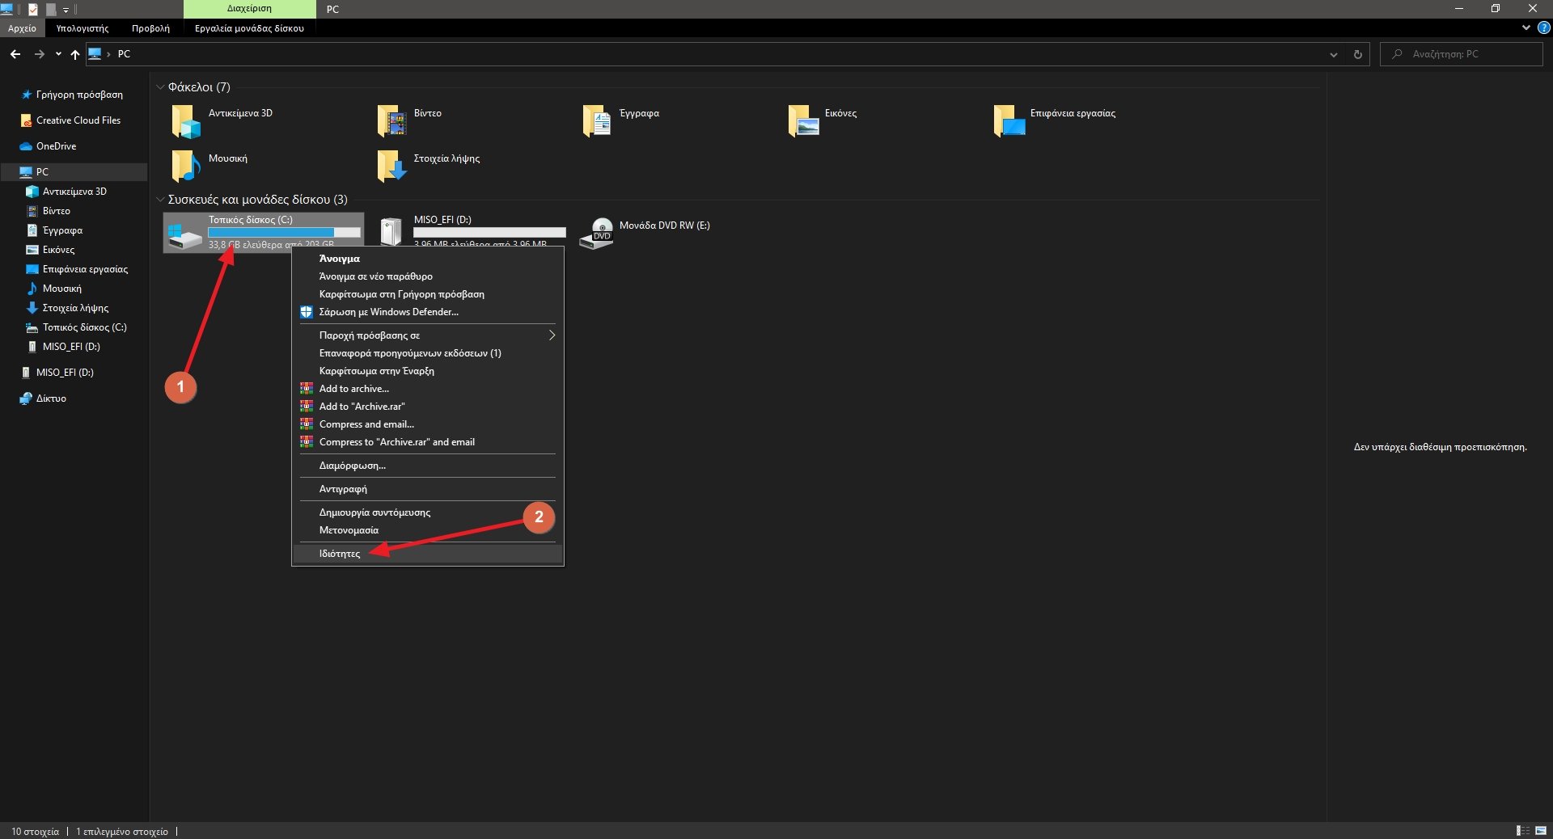Open the Προβολή ribbon tab
Viewport: 1553px width, 839px height.
coord(150,28)
